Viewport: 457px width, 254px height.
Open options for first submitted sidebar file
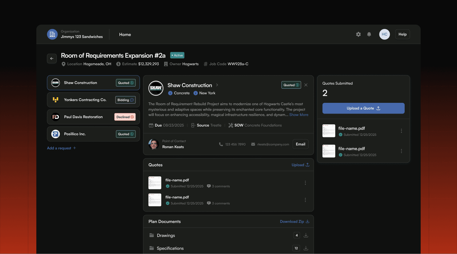click(401, 131)
